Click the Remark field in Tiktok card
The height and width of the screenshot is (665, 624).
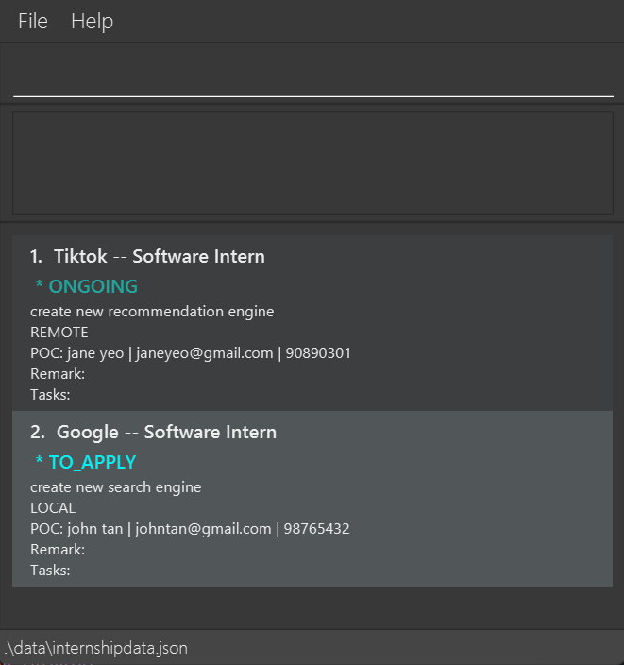pos(58,374)
